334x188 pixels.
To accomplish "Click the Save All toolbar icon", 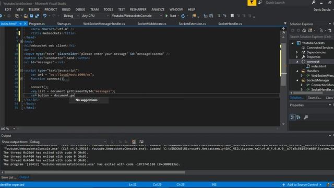I will 37,16.
